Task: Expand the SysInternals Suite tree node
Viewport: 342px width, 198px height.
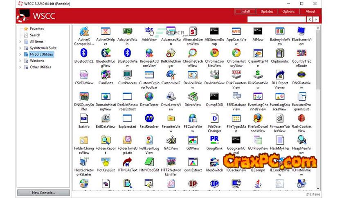Action: [20, 48]
